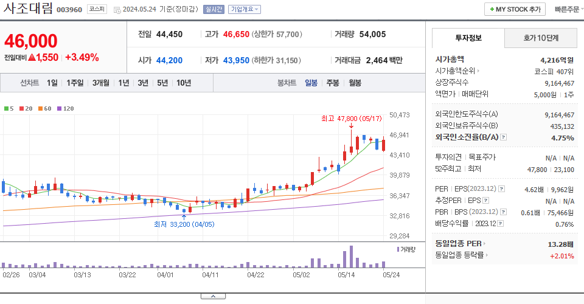Click the current price 46,000
Image resolution: width=584 pixels, height=304 pixels.
(31, 41)
